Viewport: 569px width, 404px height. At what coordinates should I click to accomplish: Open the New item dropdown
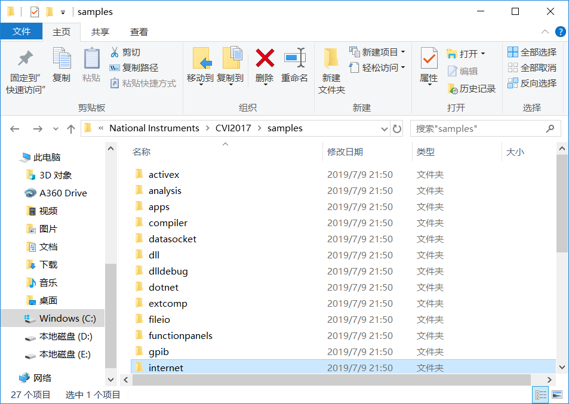coord(377,53)
